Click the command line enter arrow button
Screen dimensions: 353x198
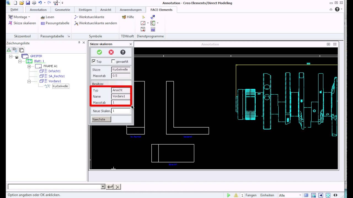click(x=110, y=187)
